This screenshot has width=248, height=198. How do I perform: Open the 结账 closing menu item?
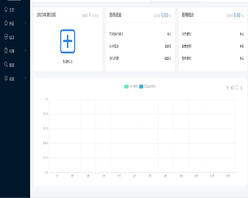coord(9,37)
